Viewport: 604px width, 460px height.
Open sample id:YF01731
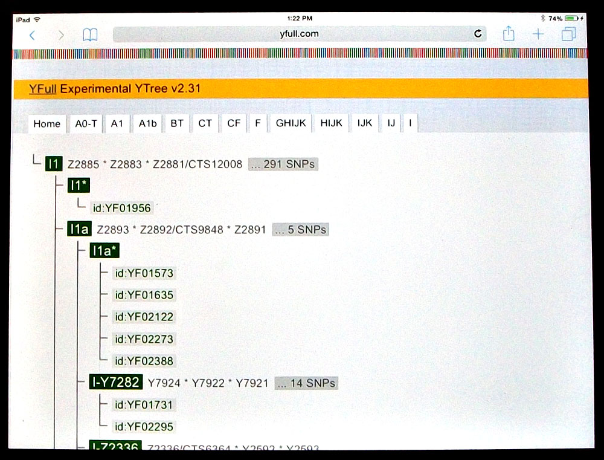pos(144,405)
